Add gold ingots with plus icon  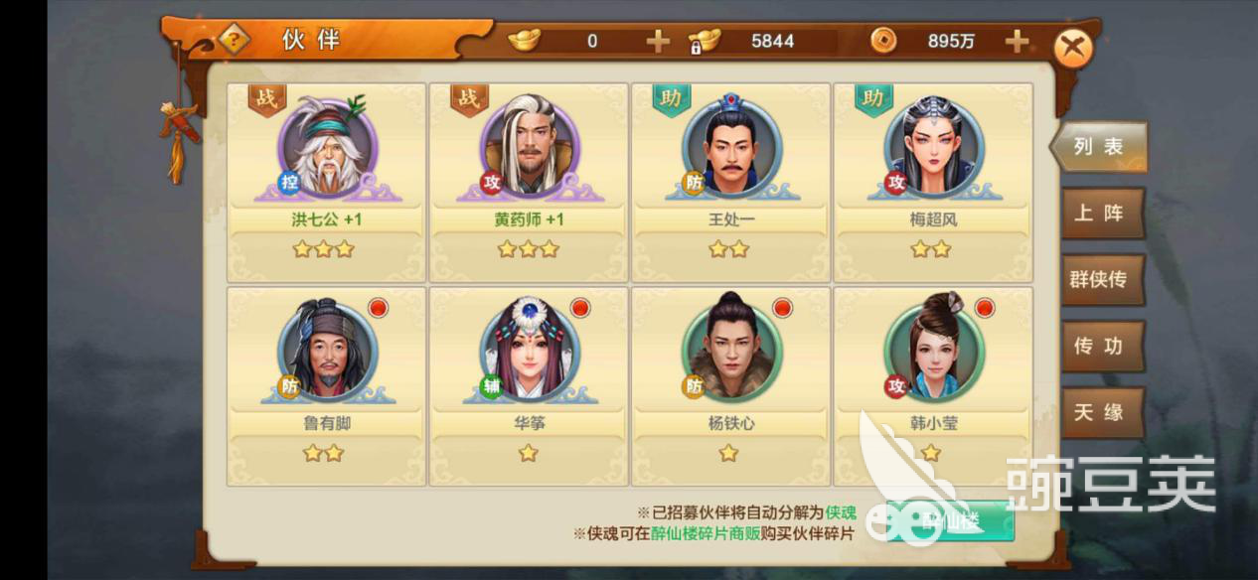pyautogui.click(x=657, y=41)
